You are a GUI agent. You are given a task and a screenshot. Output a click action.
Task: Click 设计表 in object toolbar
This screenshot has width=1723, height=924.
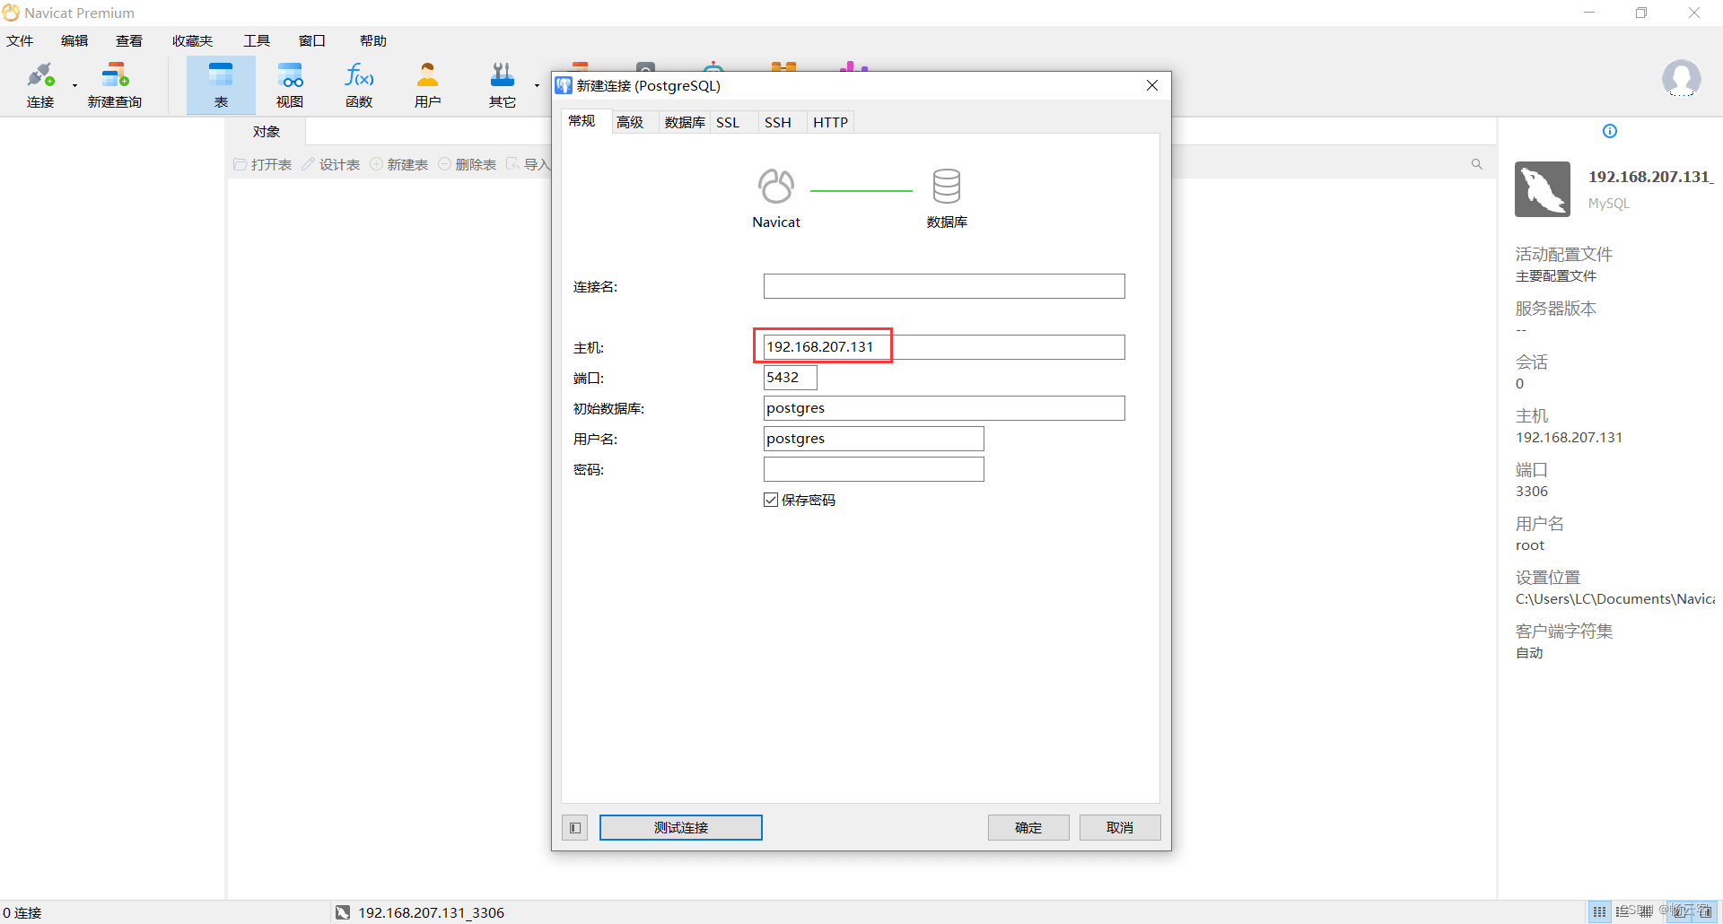pyautogui.click(x=331, y=164)
